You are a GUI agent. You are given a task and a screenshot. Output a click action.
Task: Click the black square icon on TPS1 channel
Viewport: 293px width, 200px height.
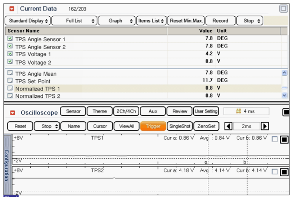pyautogui.click(x=284, y=140)
